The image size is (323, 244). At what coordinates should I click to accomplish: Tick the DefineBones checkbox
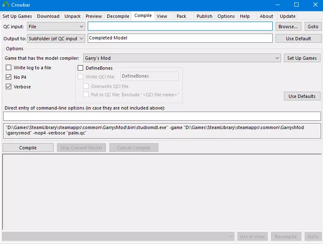click(x=81, y=68)
